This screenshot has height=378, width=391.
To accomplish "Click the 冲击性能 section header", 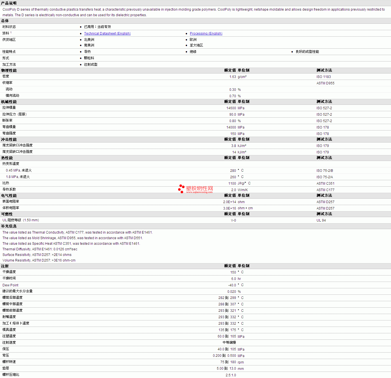I will coord(9,139).
